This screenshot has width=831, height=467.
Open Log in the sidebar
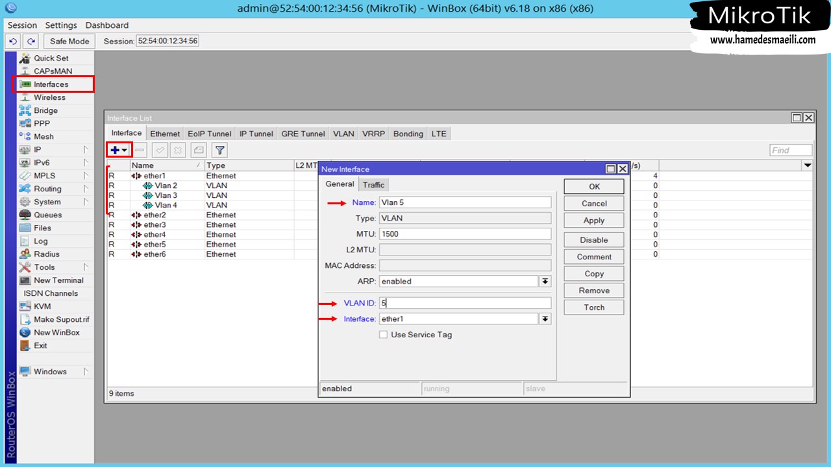(x=40, y=241)
